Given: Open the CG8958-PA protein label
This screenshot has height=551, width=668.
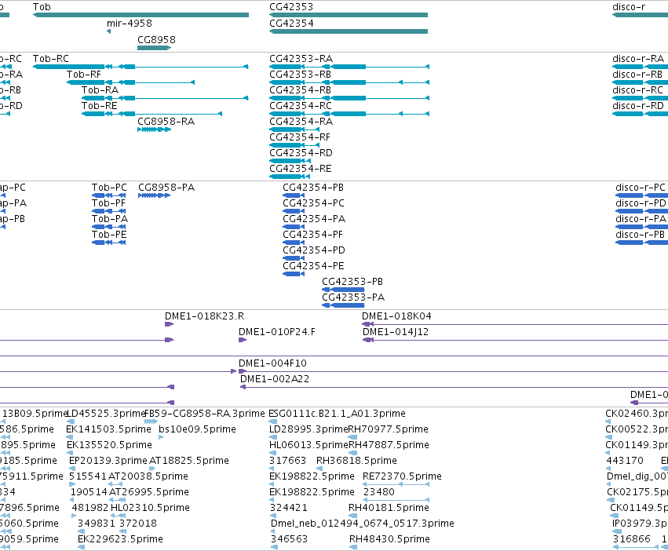Looking at the screenshot, I should tap(166, 188).
